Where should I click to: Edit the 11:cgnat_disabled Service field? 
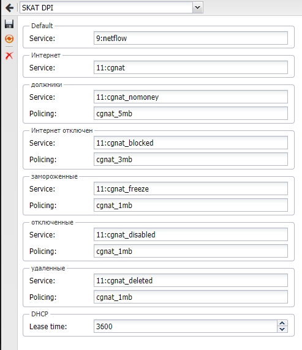(x=191, y=234)
